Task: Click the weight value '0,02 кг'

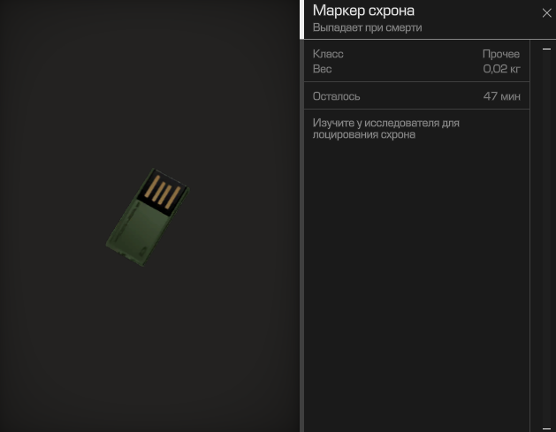Action: [501, 68]
